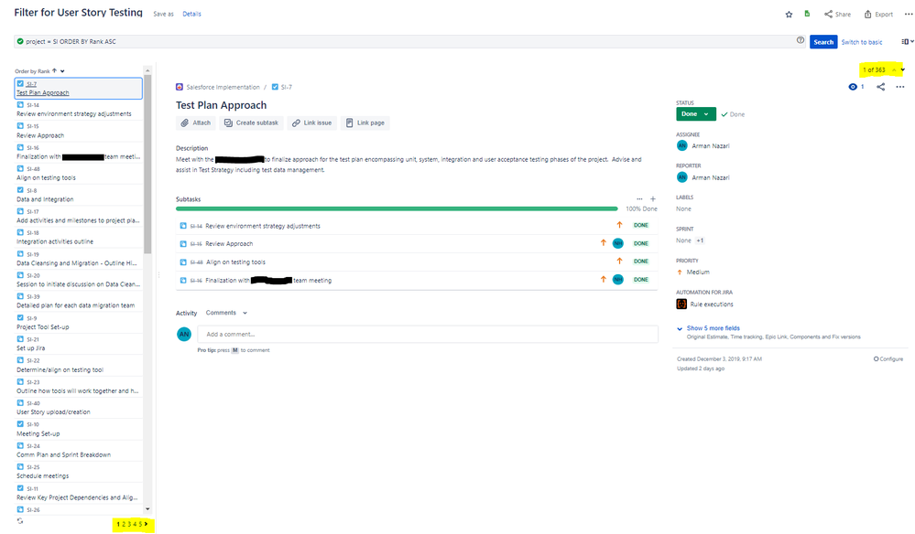
Task: Click the Add a comment field
Action: [x=428, y=335]
